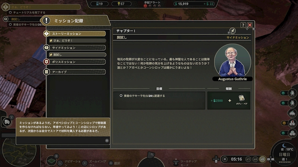Click the help question mark icon
Screen dimensions: 298x167
(x=243, y=25)
